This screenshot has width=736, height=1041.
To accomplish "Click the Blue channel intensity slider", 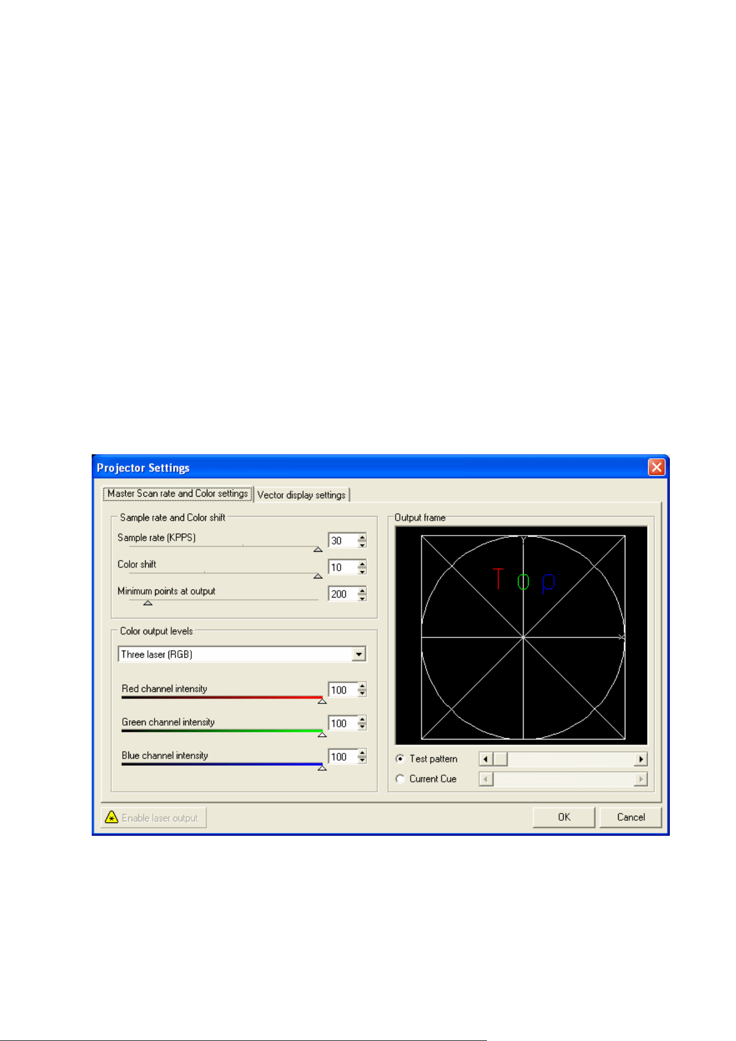I will (x=222, y=764).
